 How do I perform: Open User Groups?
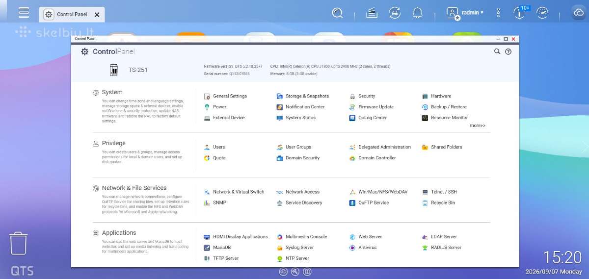click(294, 147)
